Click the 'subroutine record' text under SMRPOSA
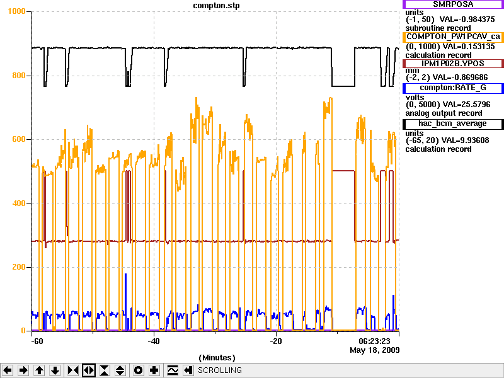The height and width of the screenshot is (378, 504). tap(438, 28)
